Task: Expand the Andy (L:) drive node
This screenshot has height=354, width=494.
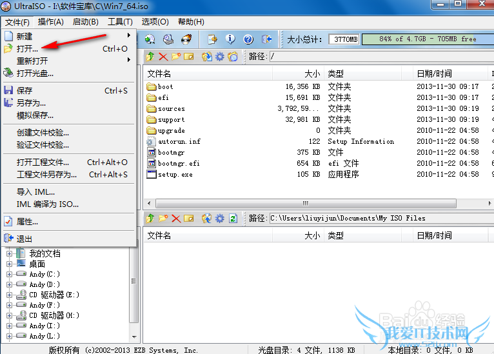Action: click(x=9, y=337)
